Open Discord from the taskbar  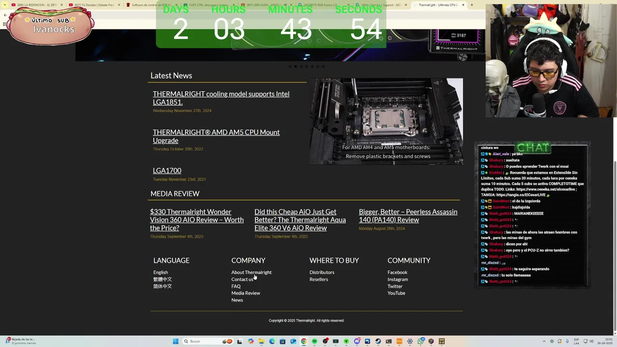pyautogui.click(x=357, y=341)
